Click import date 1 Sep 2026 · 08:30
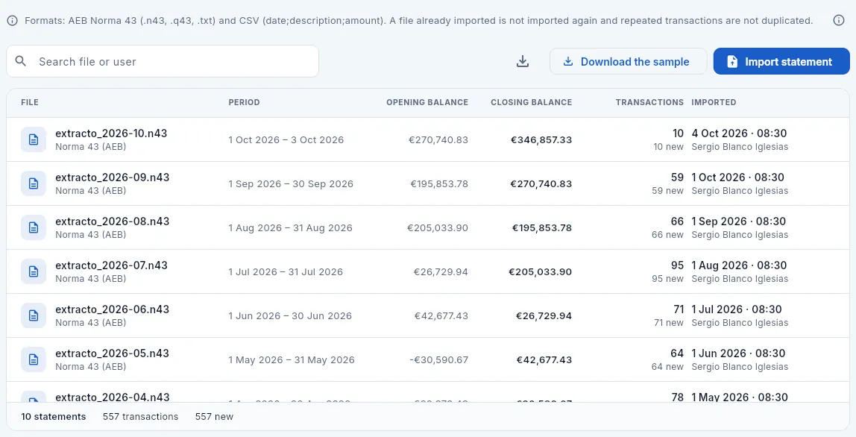 (x=739, y=221)
